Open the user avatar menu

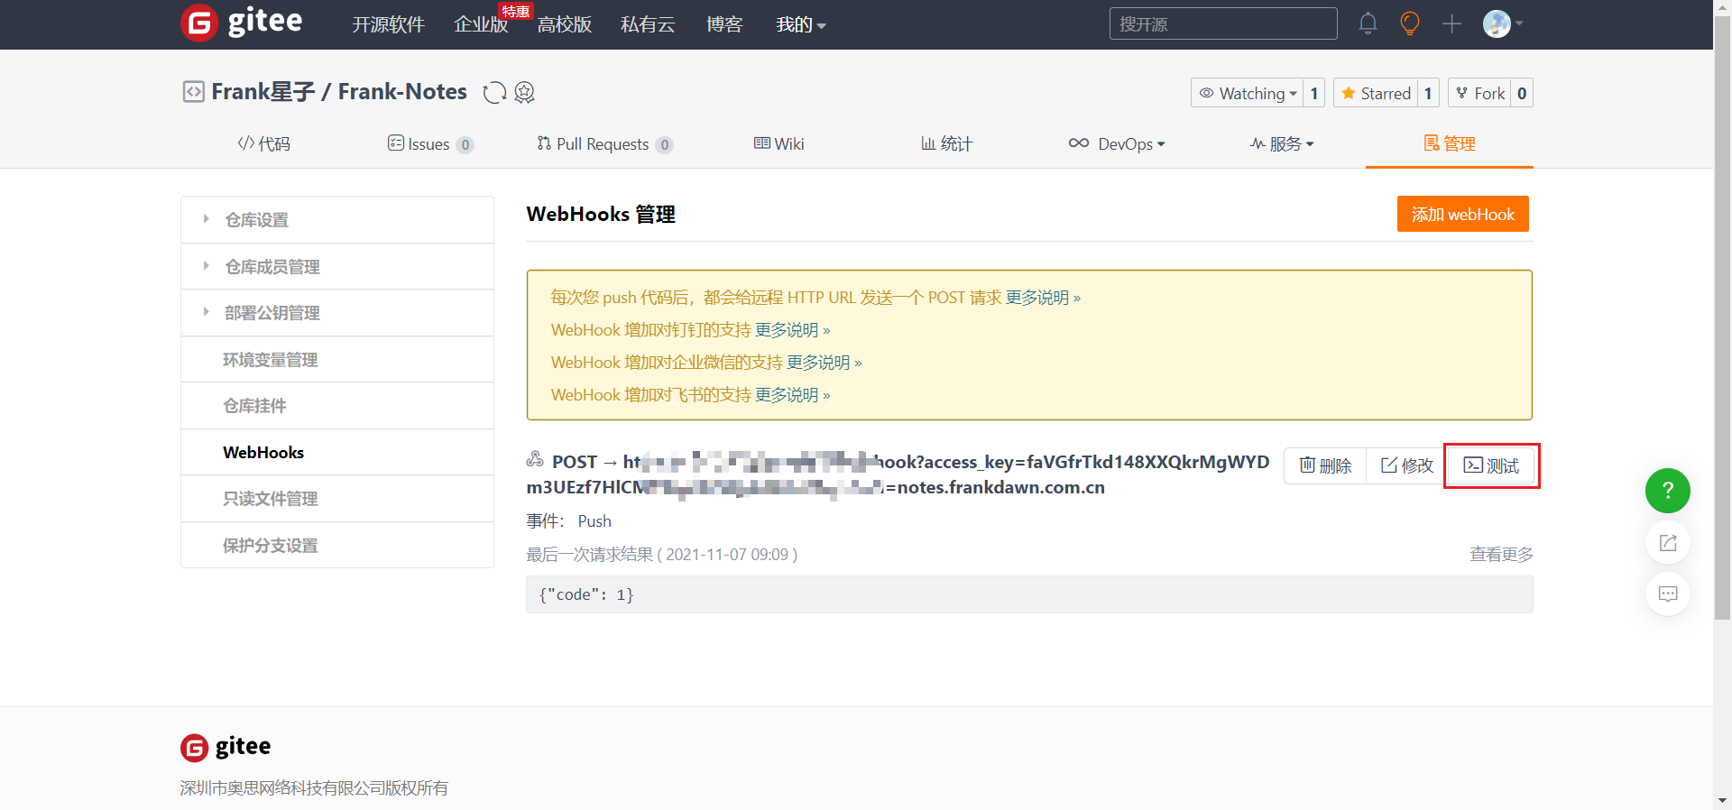(x=1503, y=23)
